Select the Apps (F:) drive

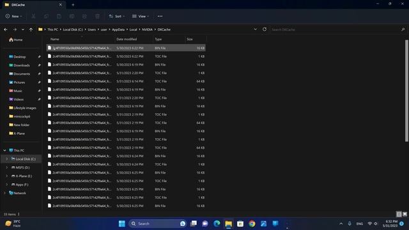point(22,185)
